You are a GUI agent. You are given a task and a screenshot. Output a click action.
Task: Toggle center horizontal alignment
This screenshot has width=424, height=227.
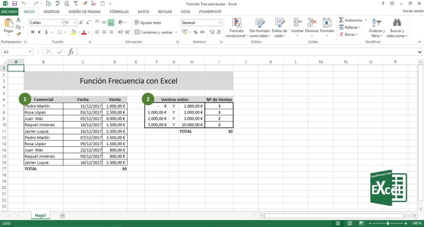coord(104,32)
